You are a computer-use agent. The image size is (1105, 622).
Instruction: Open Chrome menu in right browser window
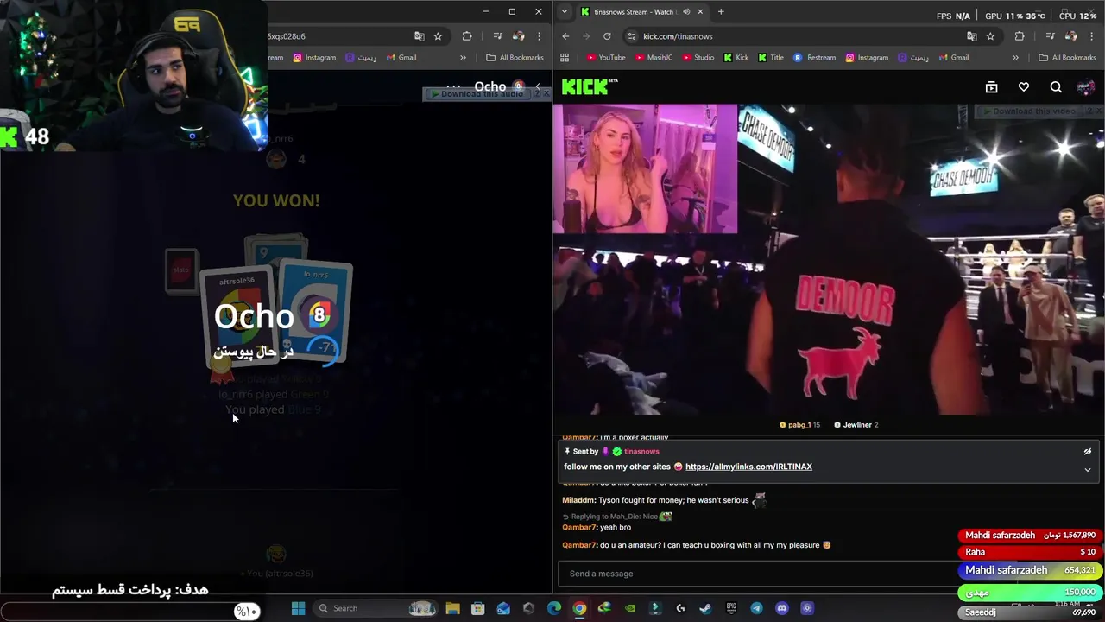pyautogui.click(x=1091, y=36)
